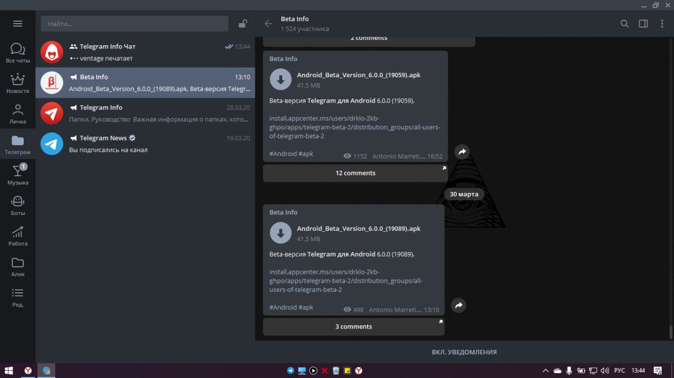The height and width of the screenshot is (378, 674).
Task: Open the Telegram Info channel chat
Action: coord(145,113)
